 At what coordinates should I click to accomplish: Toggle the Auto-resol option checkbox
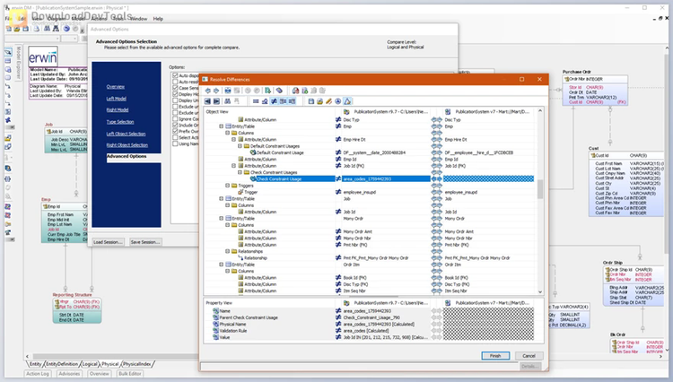tap(175, 82)
